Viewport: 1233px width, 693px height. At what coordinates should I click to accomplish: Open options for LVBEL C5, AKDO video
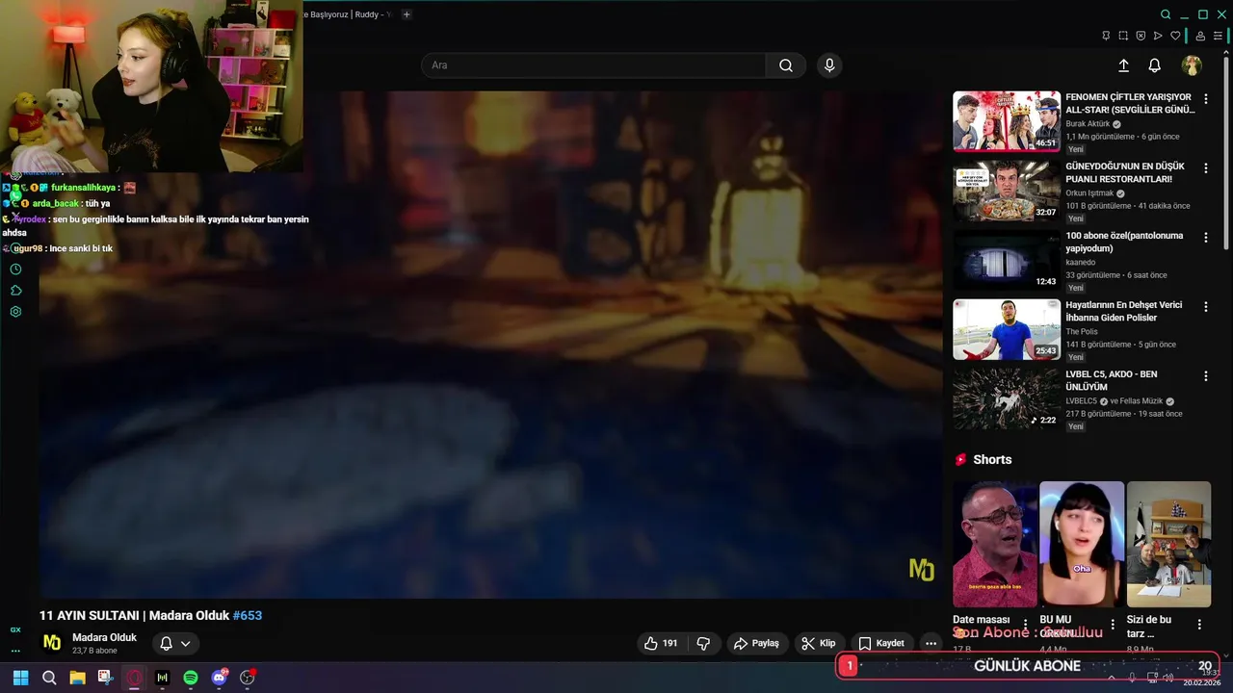tap(1205, 375)
